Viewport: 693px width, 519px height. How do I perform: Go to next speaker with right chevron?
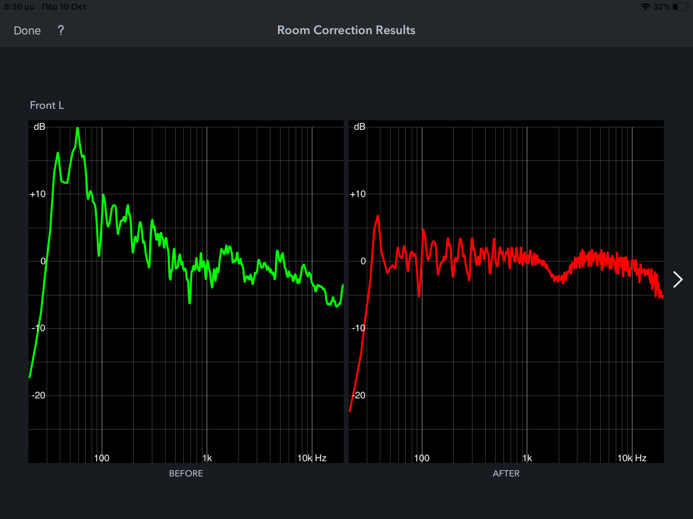coord(678,279)
